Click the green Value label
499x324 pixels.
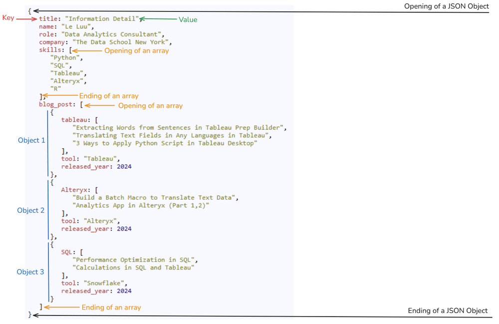point(188,20)
